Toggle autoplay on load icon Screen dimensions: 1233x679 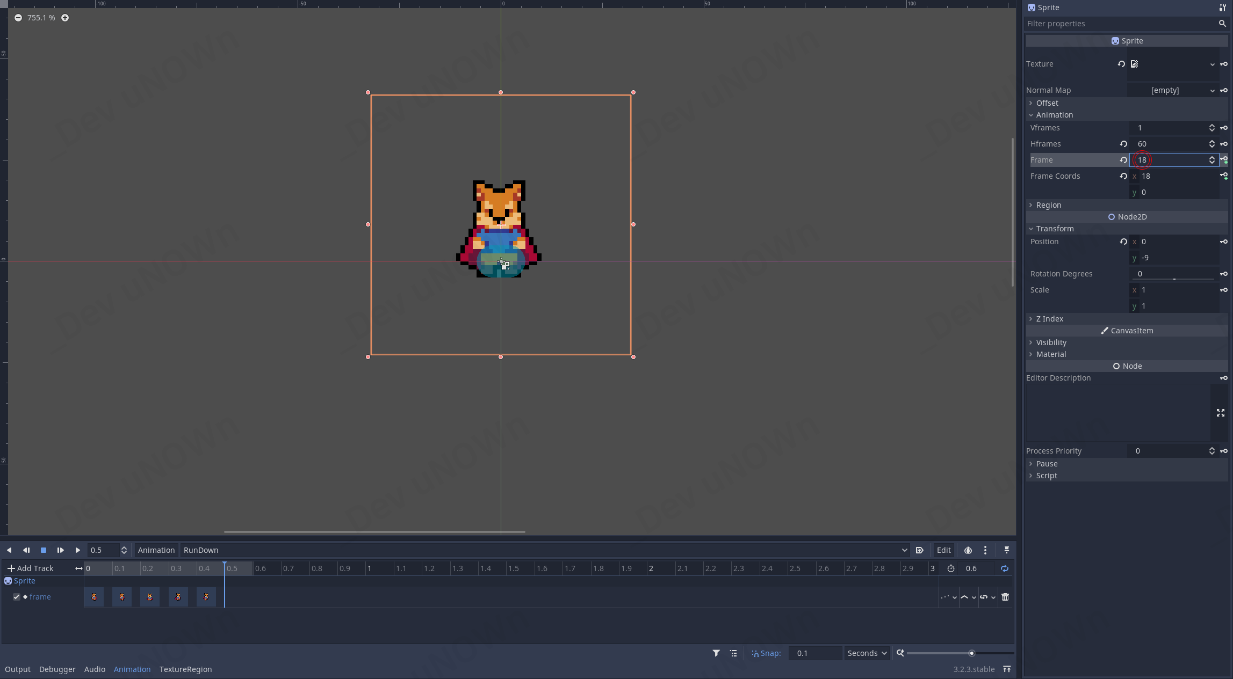(919, 550)
